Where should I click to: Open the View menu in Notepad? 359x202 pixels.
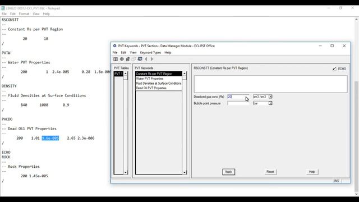tap(36, 13)
